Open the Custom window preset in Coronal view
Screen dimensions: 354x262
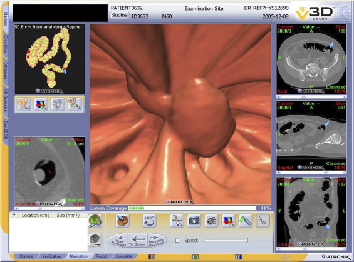coord(285,182)
